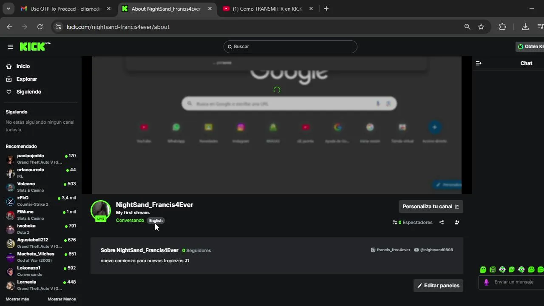The image size is (544, 306).
Task: Click the browser zoom magnifier icon
Action: [x=467, y=27]
